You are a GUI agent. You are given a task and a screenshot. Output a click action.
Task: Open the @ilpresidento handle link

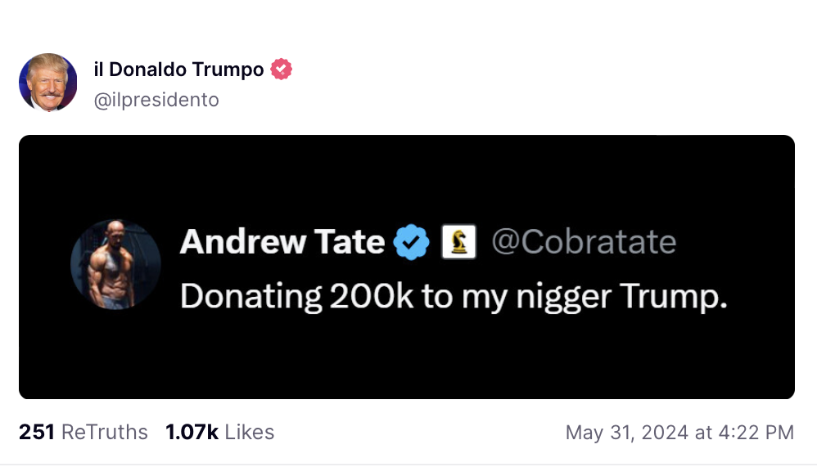[x=156, y=100]
